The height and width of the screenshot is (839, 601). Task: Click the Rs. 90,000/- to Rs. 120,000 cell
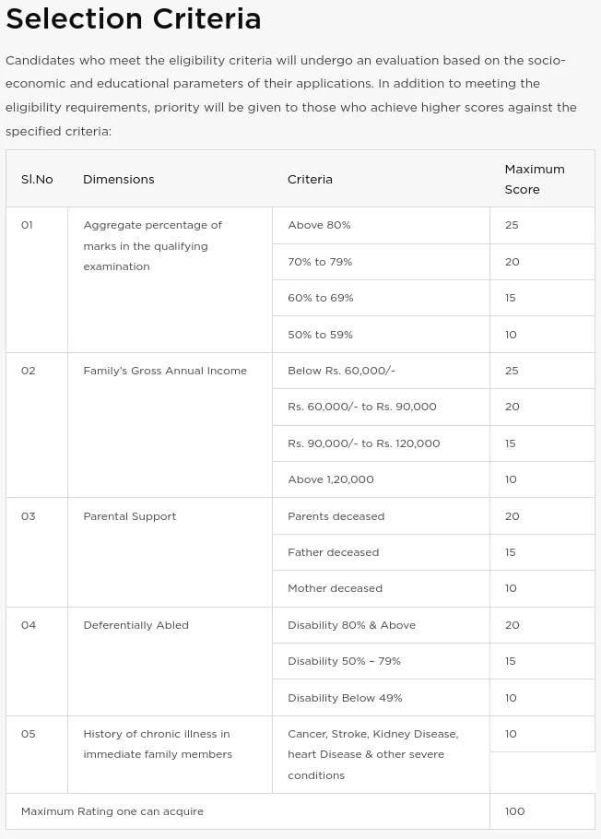(363, 443)
